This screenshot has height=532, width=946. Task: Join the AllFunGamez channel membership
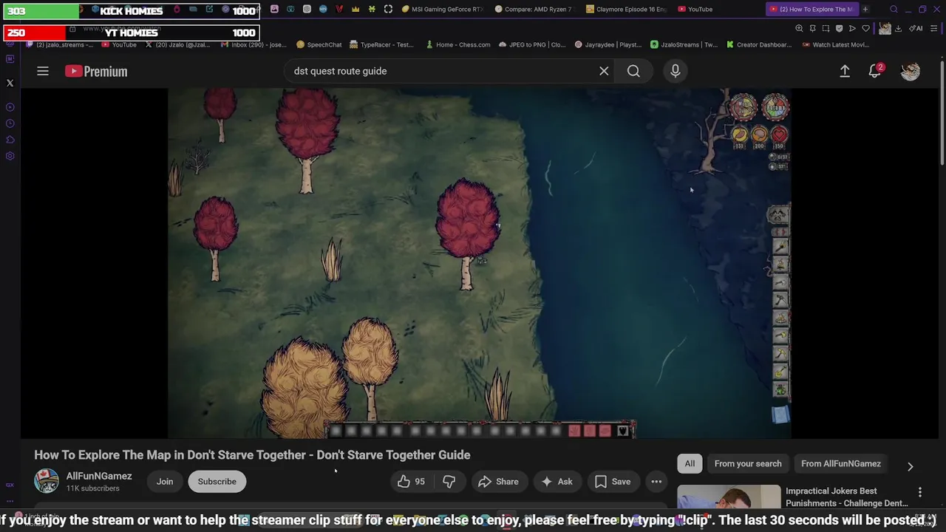165,482
